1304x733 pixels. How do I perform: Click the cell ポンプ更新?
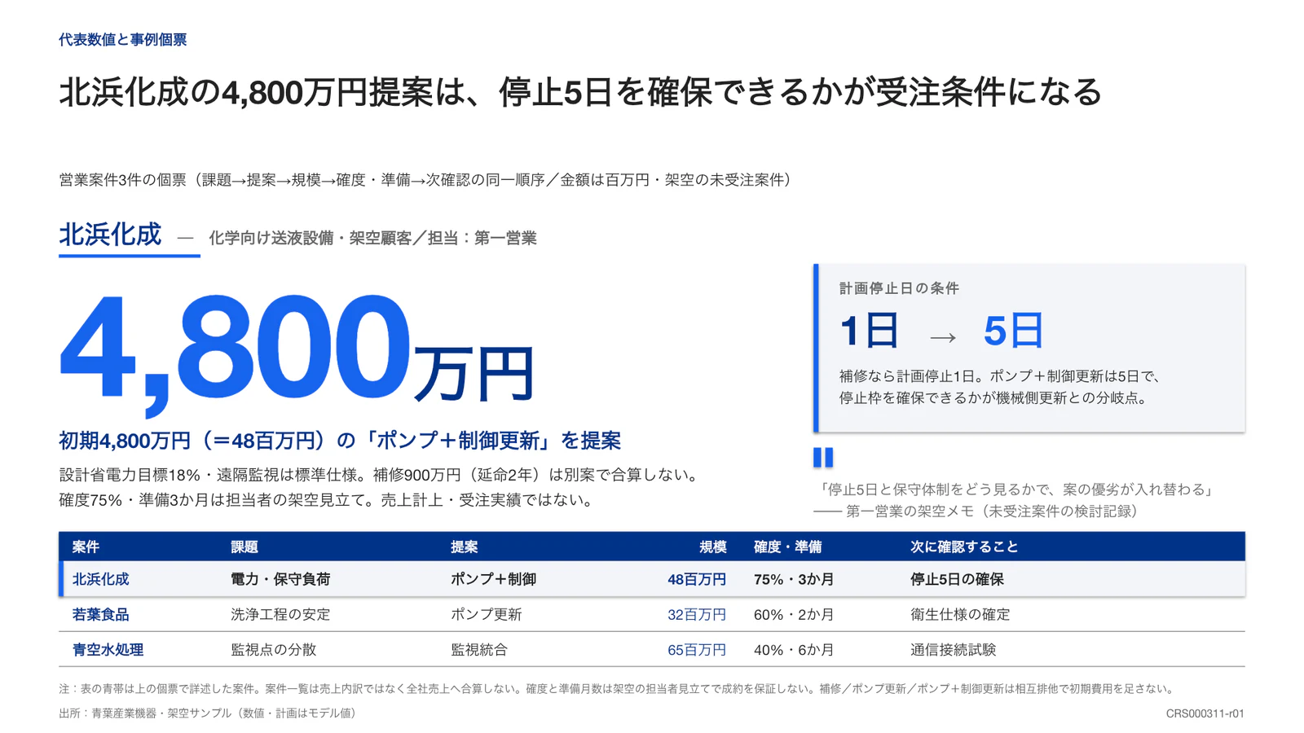point(486,615)
